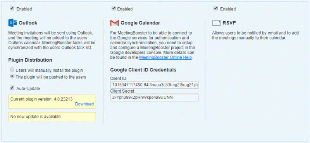
Task: Toggle the Enabled checkbox above Google Calendar
Action: [x=114, y=8]
